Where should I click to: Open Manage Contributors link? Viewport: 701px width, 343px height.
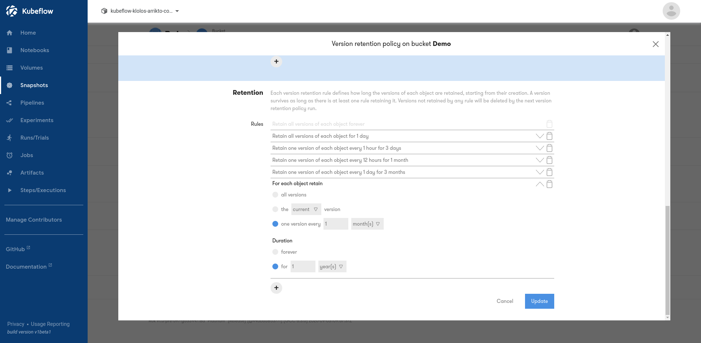[x=34, y=220]
